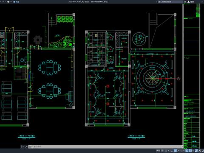Screen dimensions: 204x153
Task: Click recent commands icon in command line
Action: 30,147
